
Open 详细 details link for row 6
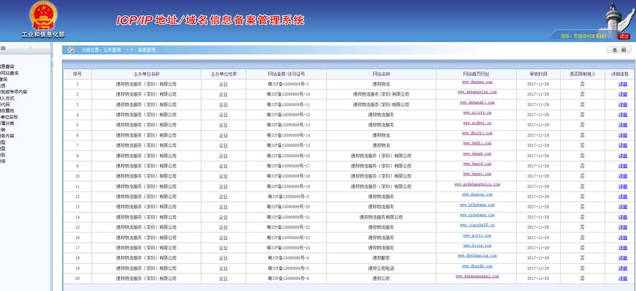tap(623, 135)
